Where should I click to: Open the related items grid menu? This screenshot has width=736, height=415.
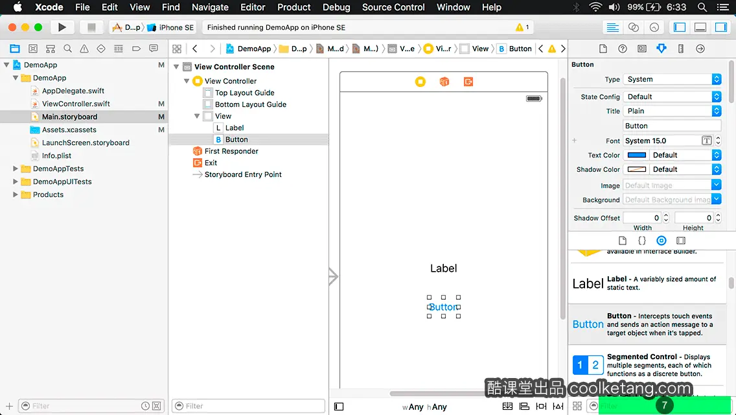pos(177,49)
